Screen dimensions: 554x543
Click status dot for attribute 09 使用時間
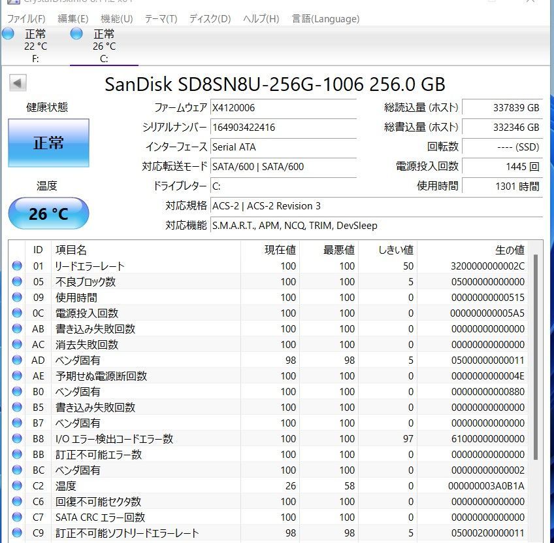17,297
